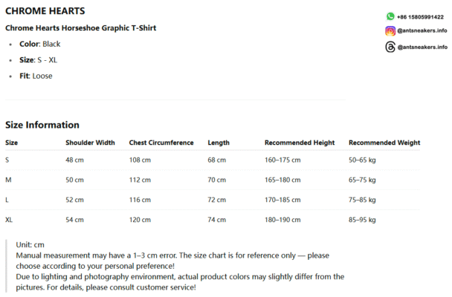
Task: Click the 112 cm chest value for M
Action: [140, 180]
